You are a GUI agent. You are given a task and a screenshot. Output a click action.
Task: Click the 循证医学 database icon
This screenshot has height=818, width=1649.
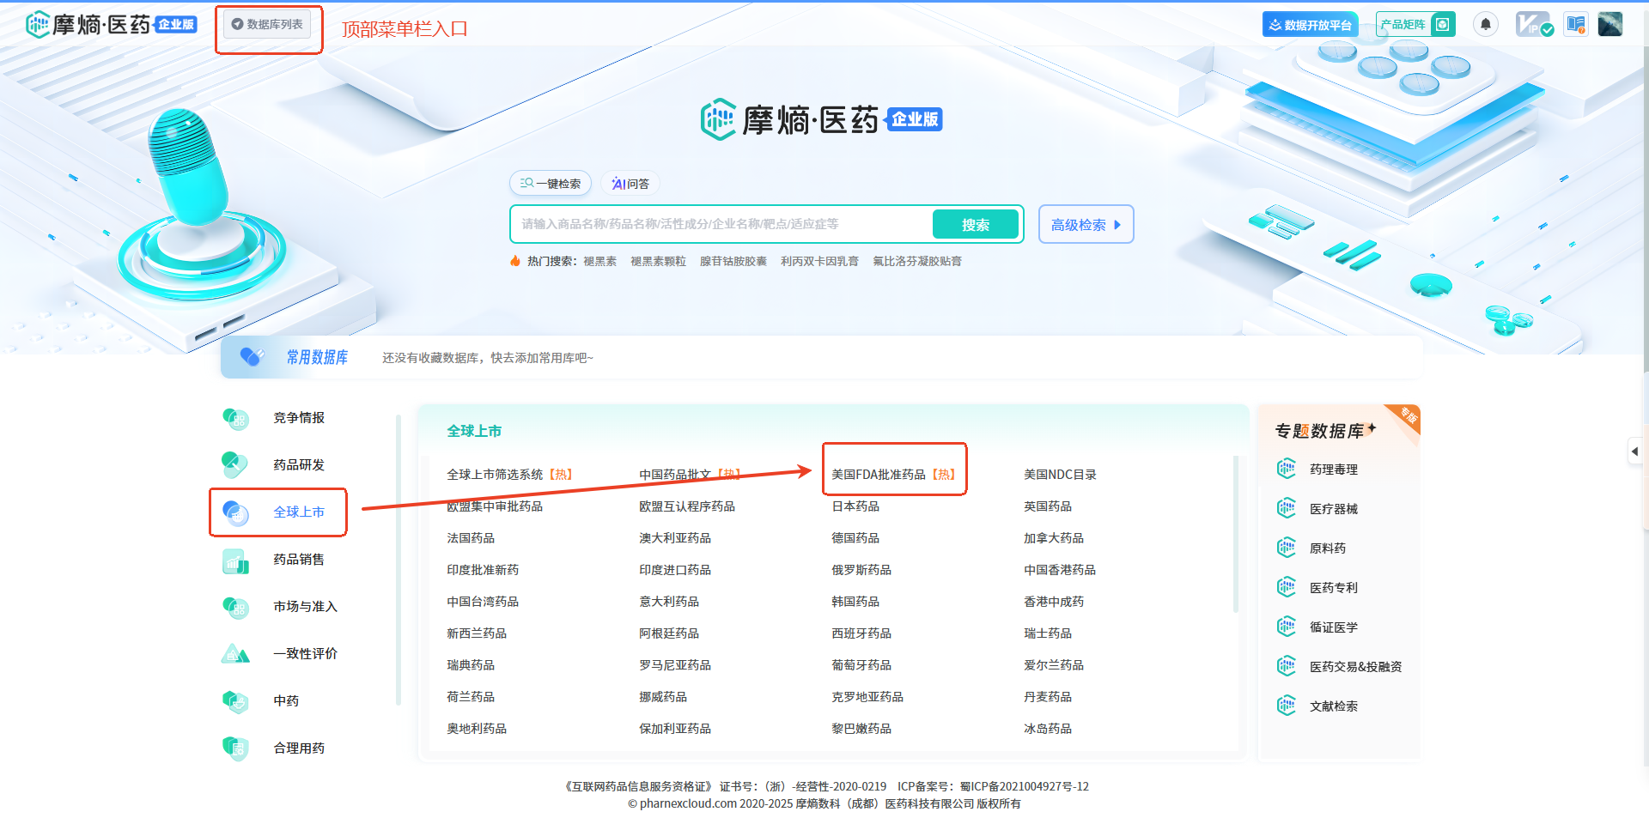click(1286, 627)
